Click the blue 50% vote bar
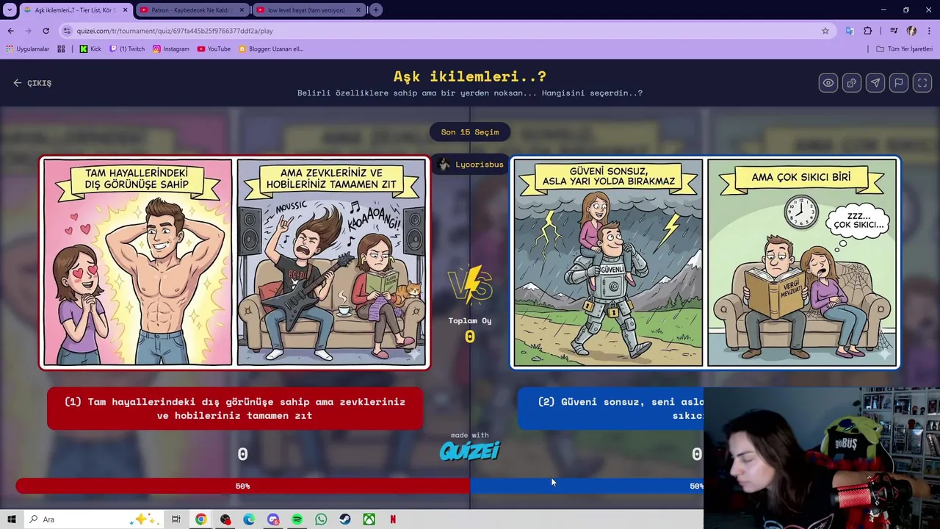This screenshot has width=940, height=529. pyautogui.click(x=587, y=486)
